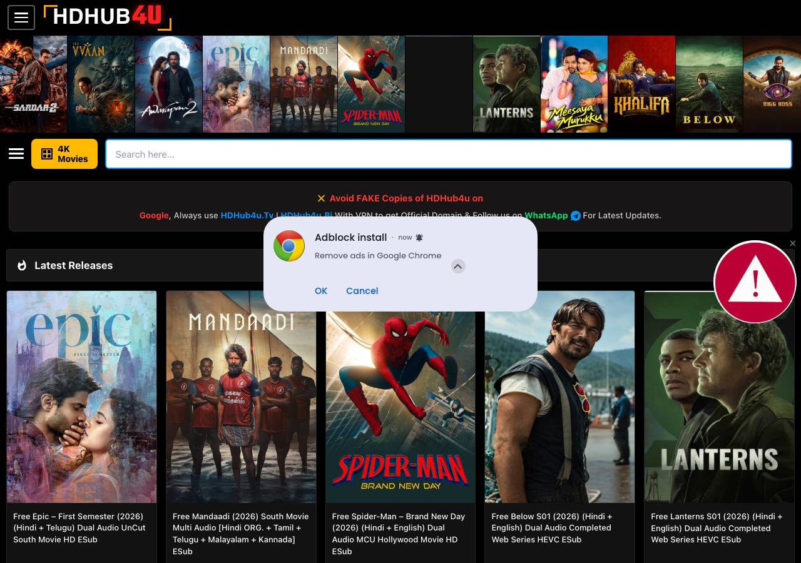Open 'Free Mandaadi (2026) South Movie' title

[x=241, y=534]
